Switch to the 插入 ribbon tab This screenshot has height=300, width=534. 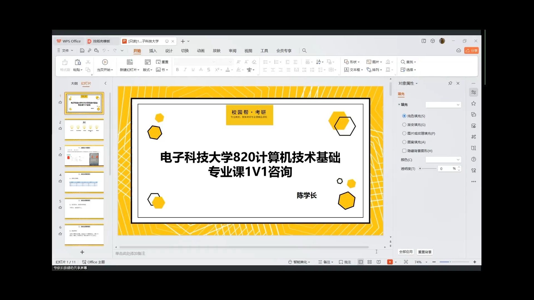(x=153, y=51)
